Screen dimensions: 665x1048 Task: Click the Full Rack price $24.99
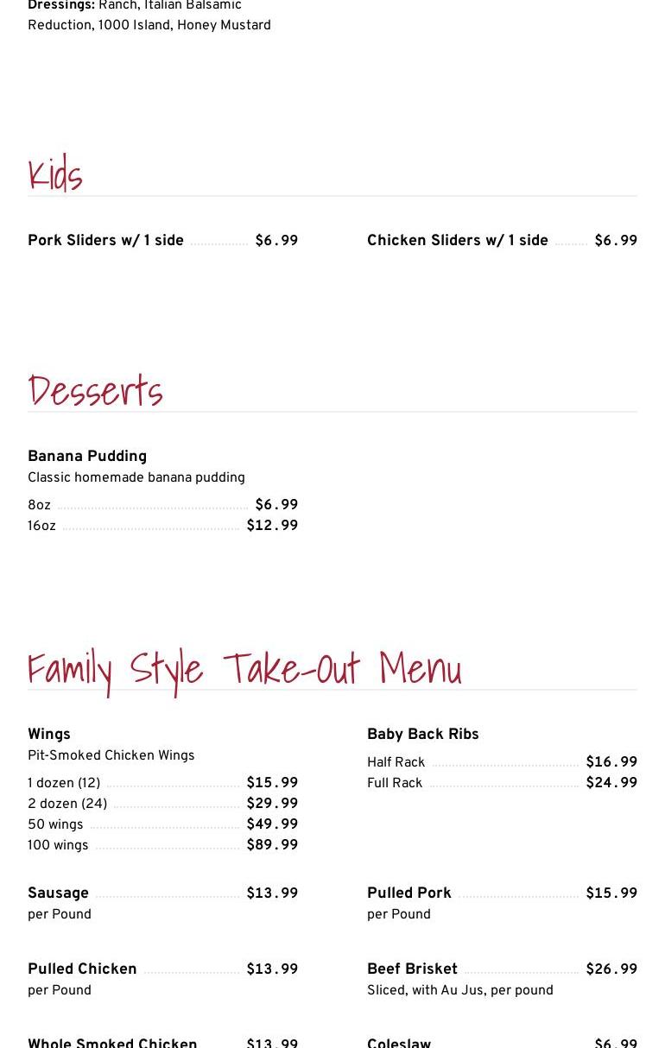[611, 783]
